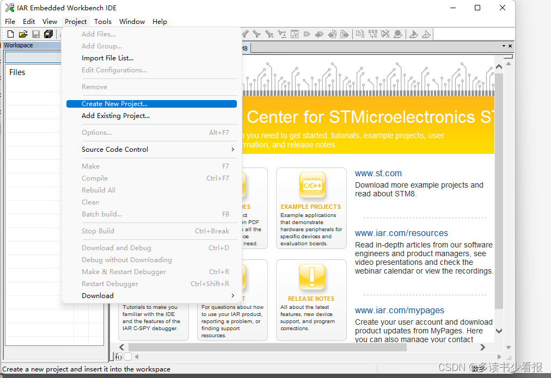Click the Debug without Downloading outlined icon
The image size is (551, 378).
[426, 34]
